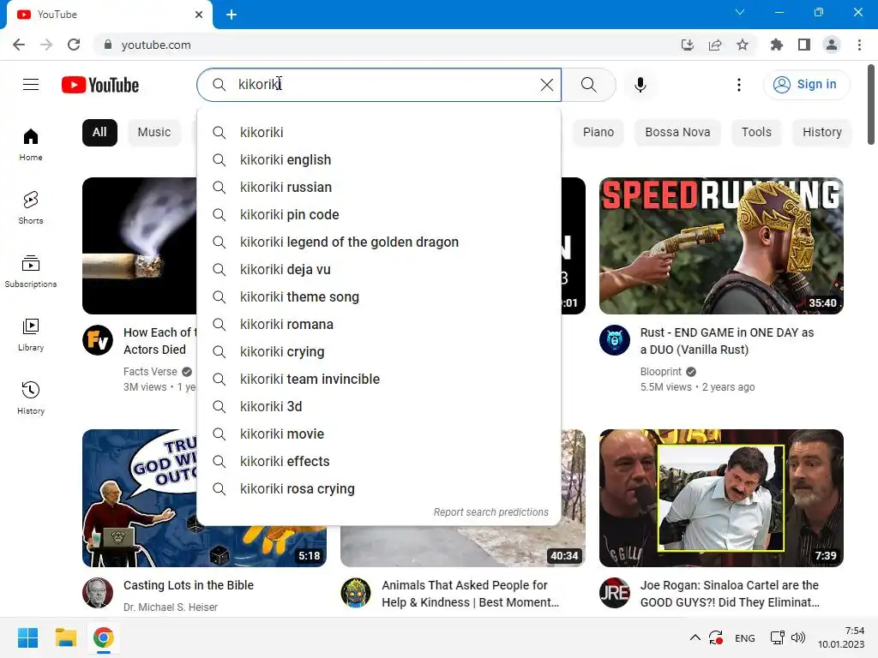Click the Blooprint channel avatar
This screenshot has height=658, width=878.
[x=614, y=339]
